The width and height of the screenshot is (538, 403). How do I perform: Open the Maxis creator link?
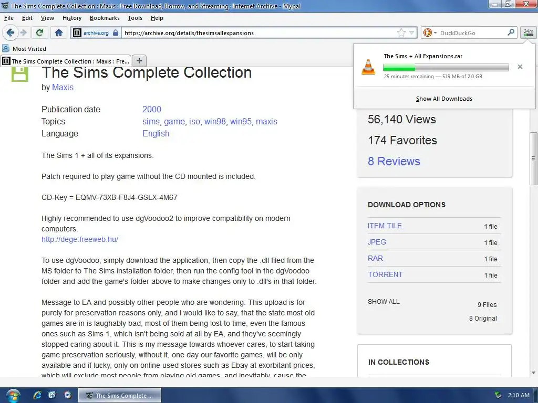[63, 88]
